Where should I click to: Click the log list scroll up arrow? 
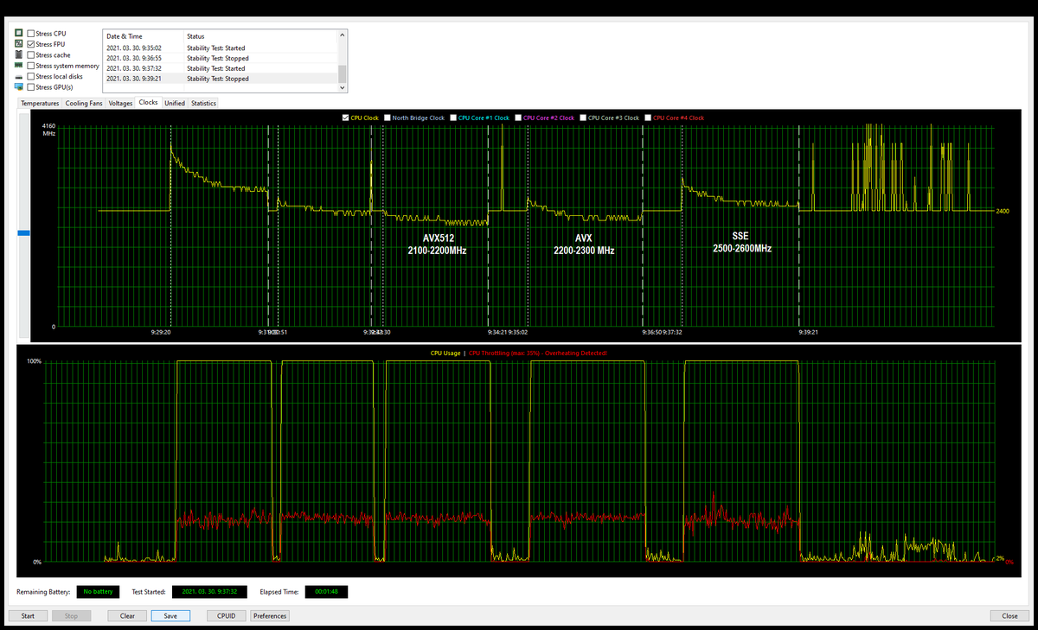(343, 35)
